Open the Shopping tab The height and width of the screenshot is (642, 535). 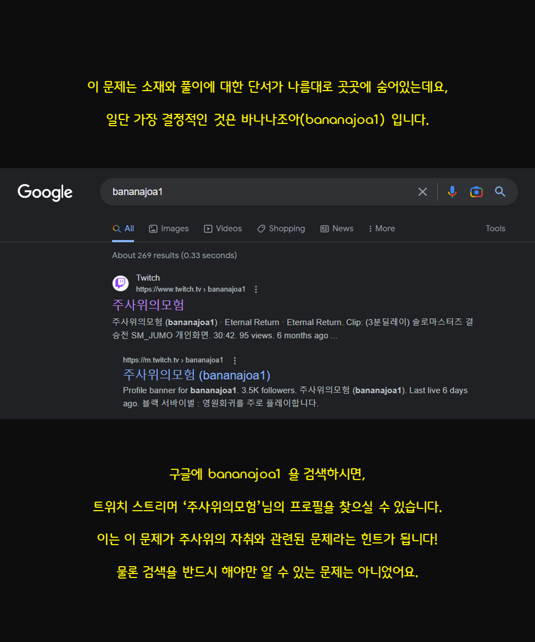(x=281, y=229)
